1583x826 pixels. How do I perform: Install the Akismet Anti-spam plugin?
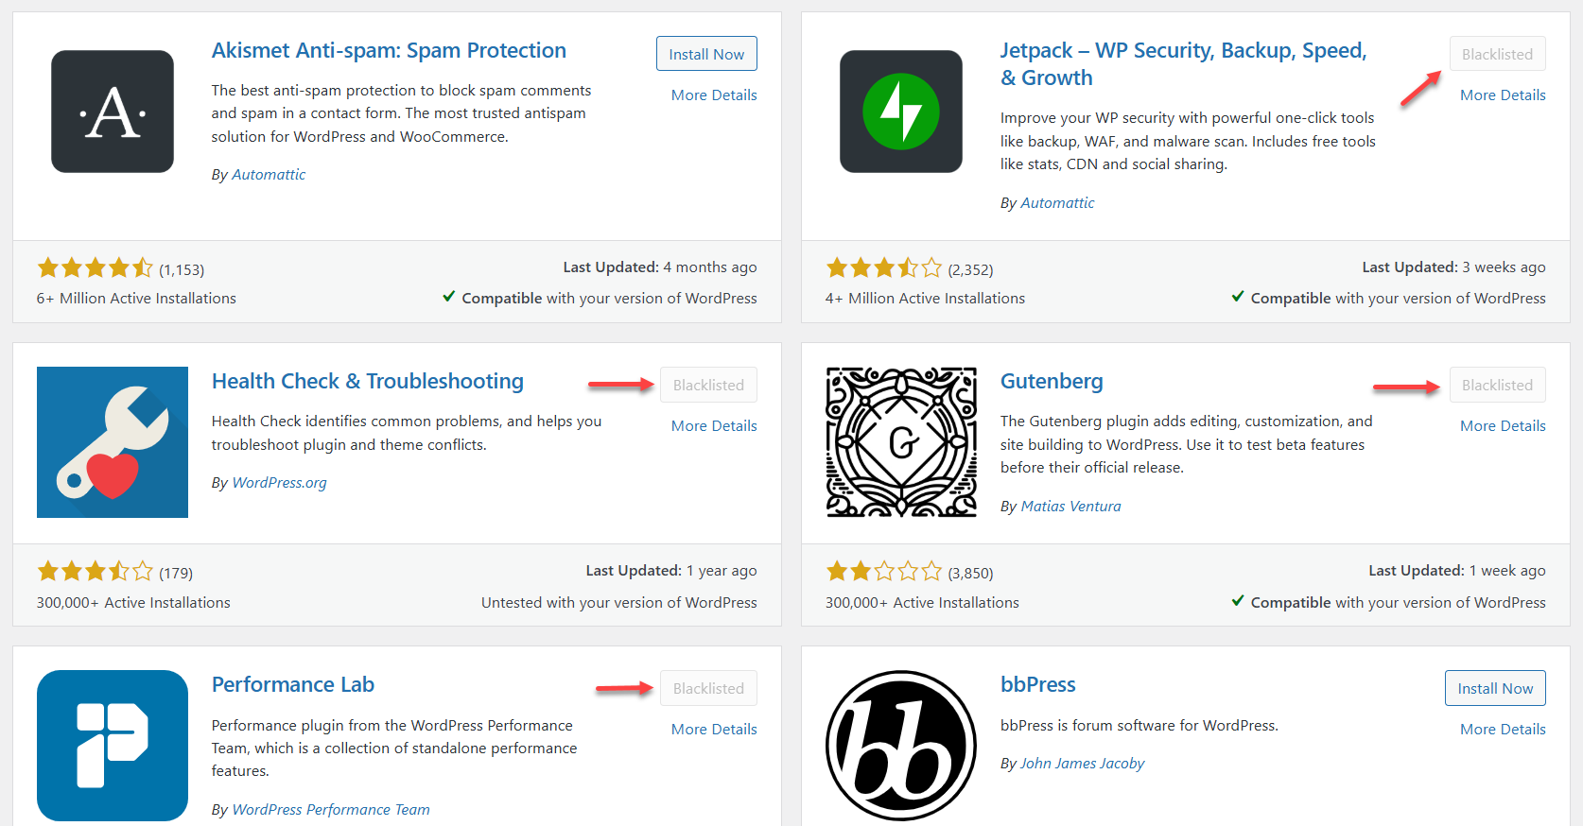706,54
